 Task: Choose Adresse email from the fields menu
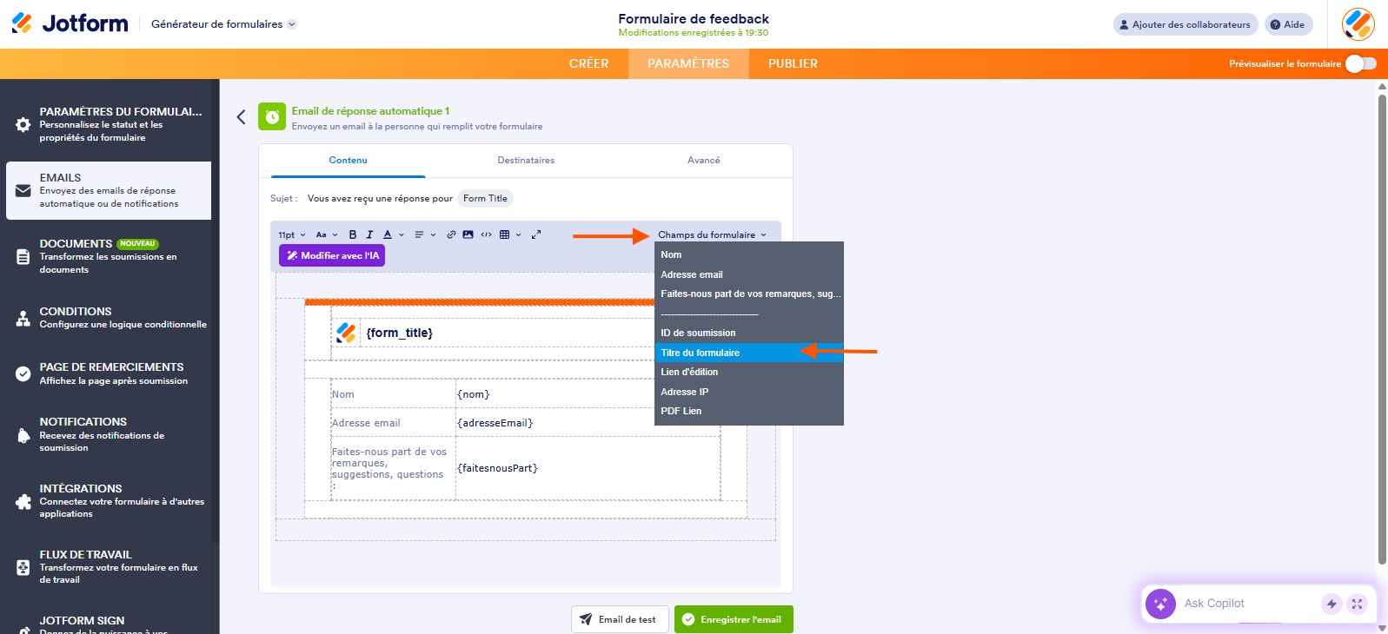point(749,274)
